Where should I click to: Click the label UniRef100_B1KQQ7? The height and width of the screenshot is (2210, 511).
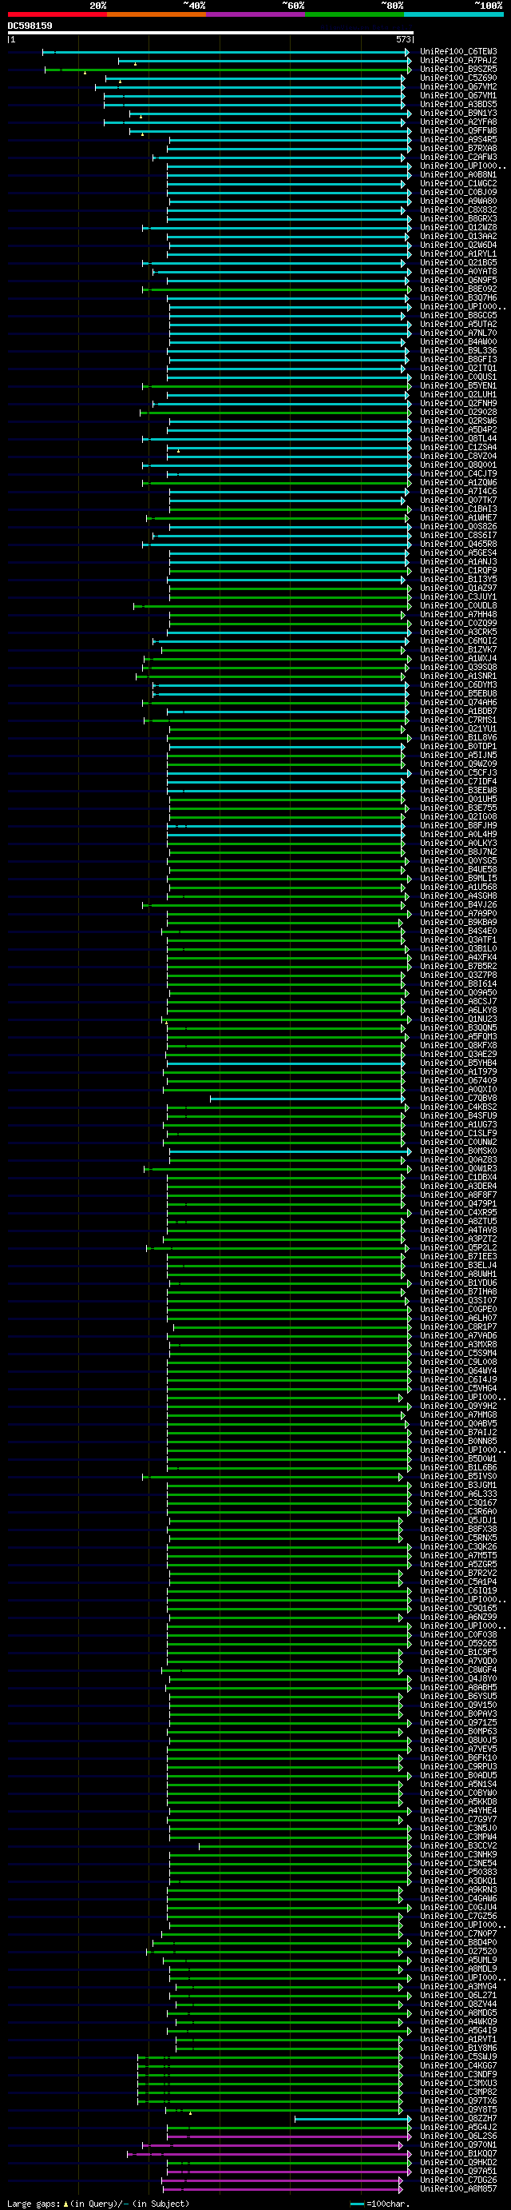coord(458,2154)
